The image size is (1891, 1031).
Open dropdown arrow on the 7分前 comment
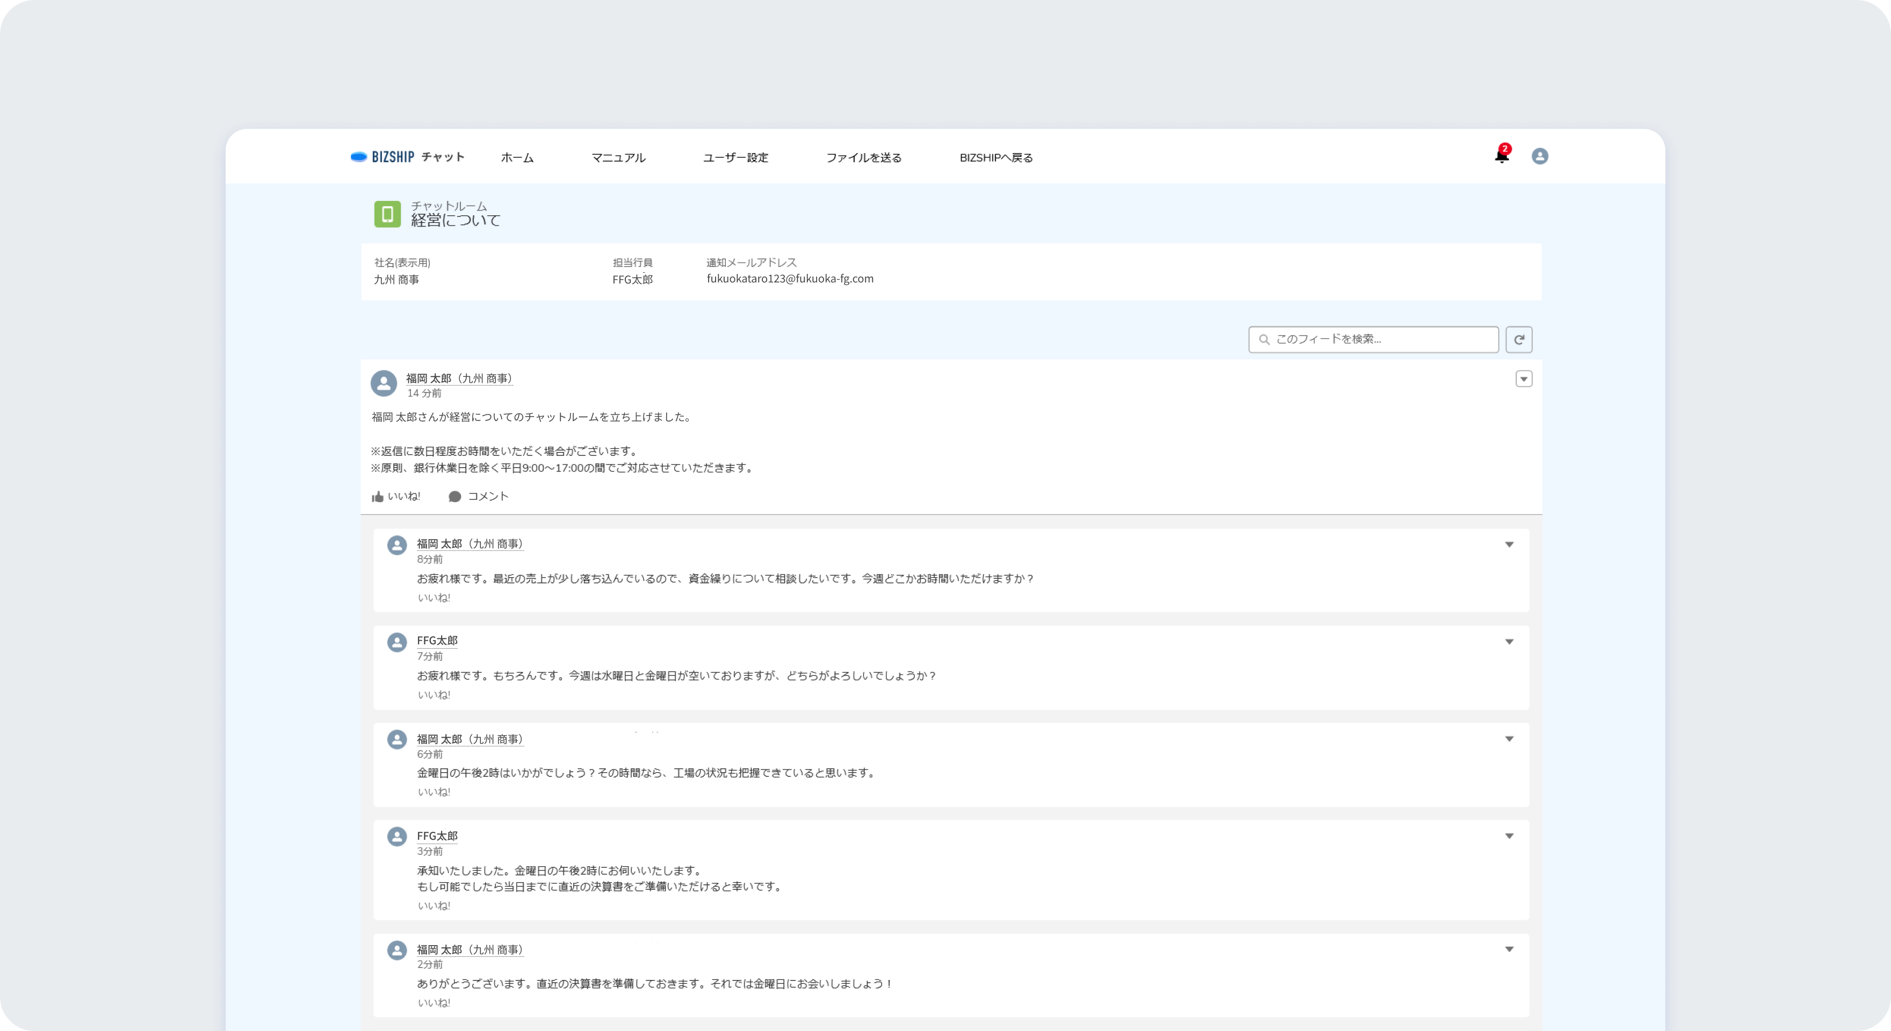pos(1509,641)
